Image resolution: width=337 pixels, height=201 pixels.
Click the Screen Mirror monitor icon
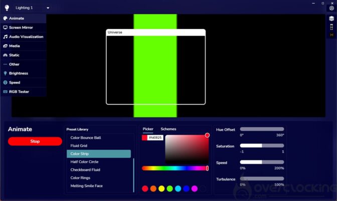(5, 27)
